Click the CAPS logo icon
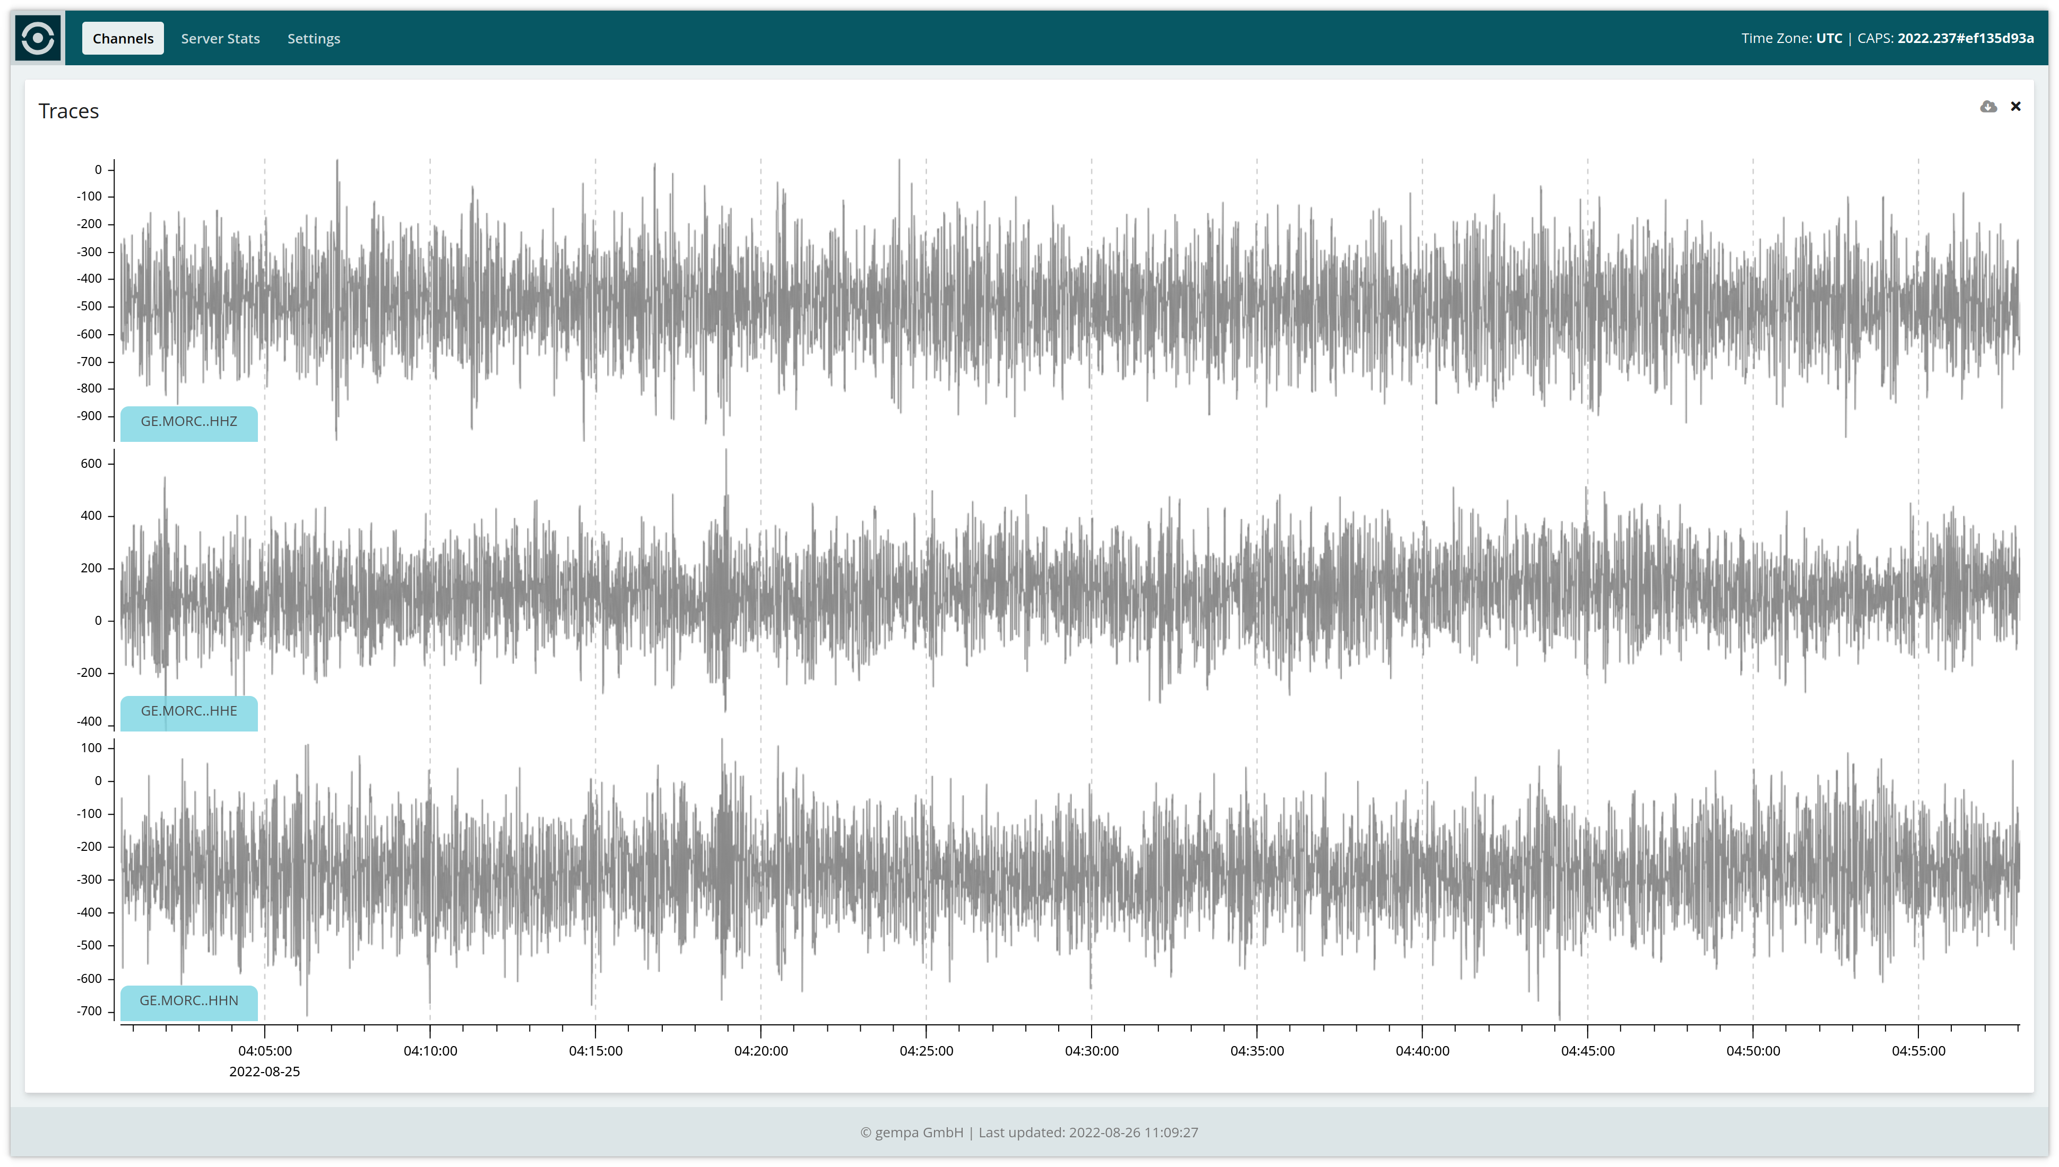The image size is (2059, 1167). coord(39,38)
